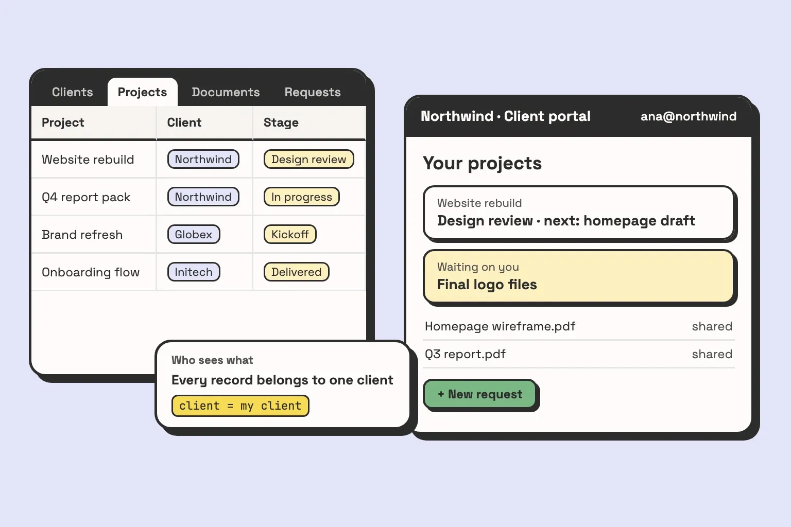Image resolution: width=791 pixels, height=527 pixels.
Task: Click Northwind tag in Website rebuild row
Action: pyautogui.click(x=203, y=160)
